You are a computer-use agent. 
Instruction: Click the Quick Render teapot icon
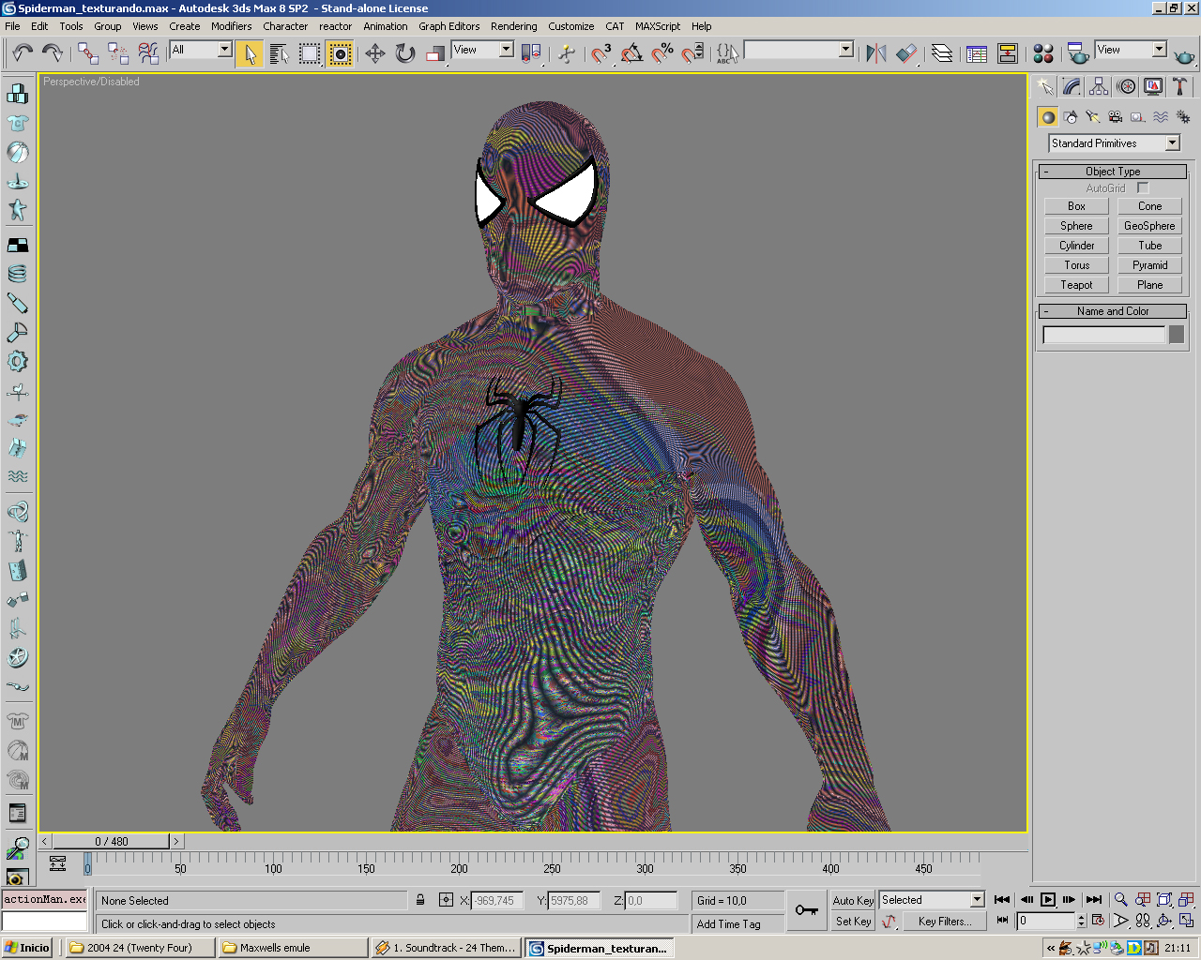click(1184, 55)
